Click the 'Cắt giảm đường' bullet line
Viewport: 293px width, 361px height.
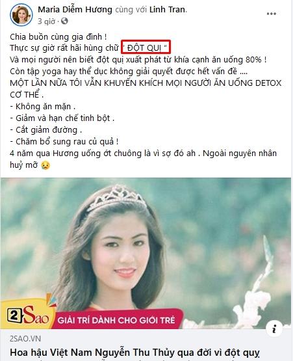pos(46,130)
